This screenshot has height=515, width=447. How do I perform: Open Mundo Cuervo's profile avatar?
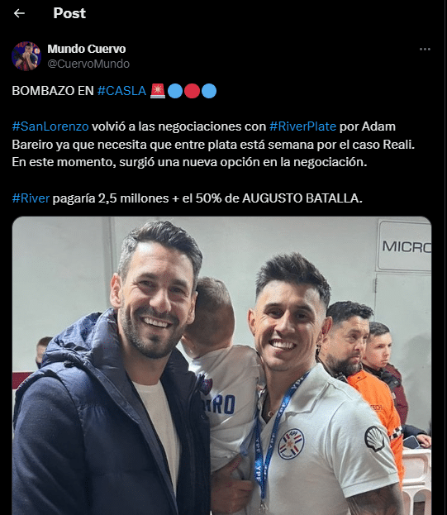tap(26, 56)
